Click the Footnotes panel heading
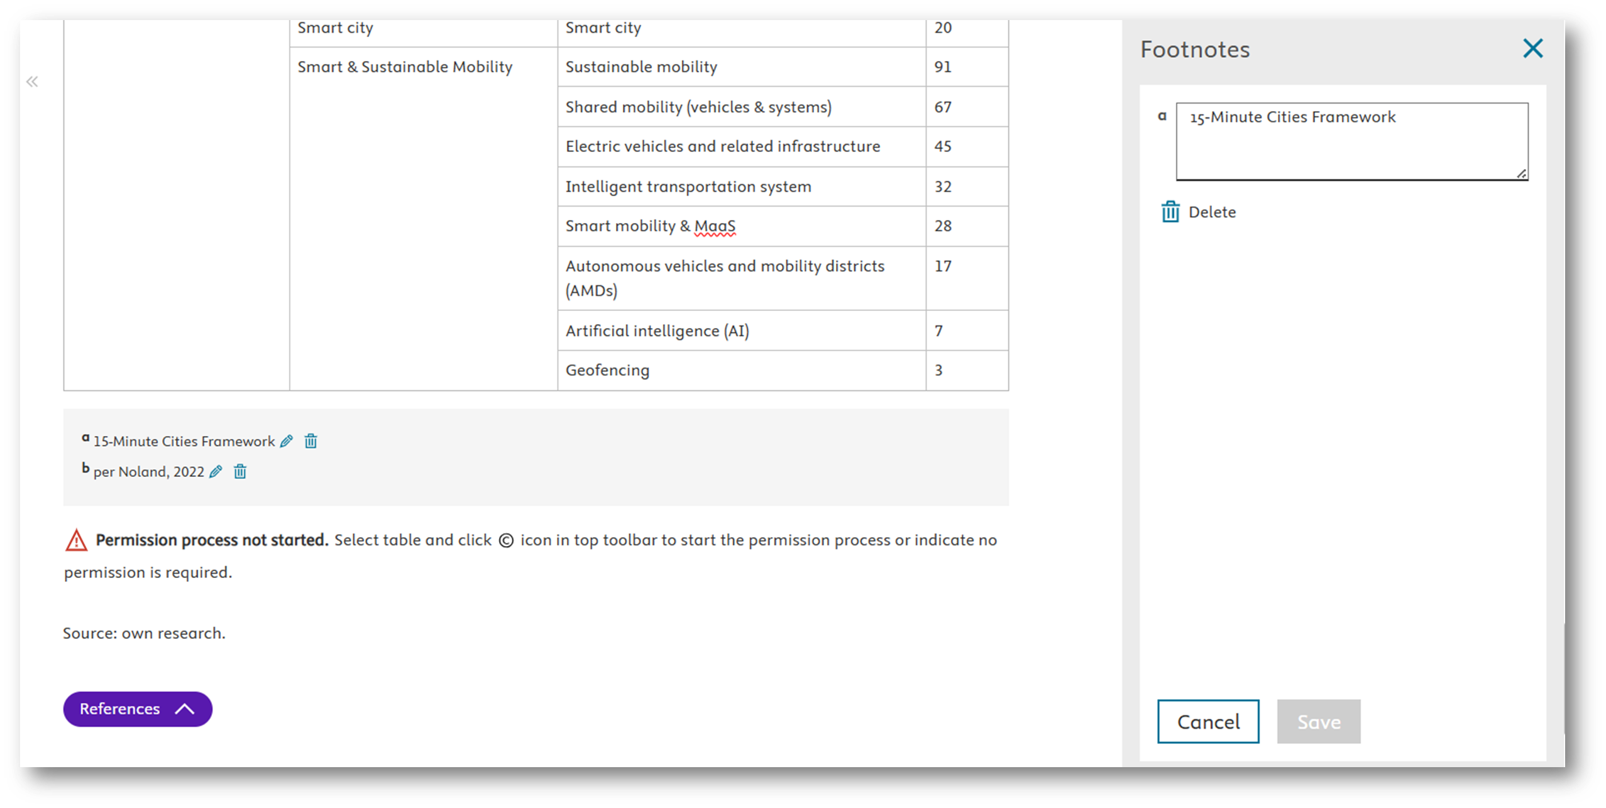 pos(1195,49)
